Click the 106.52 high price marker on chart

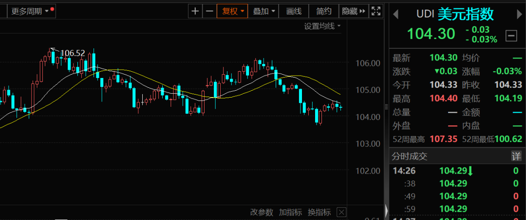point(72,53)
